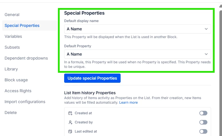Click the Created by person icon
This screenshot has height=136, width=222.
[x=70, y=122]
